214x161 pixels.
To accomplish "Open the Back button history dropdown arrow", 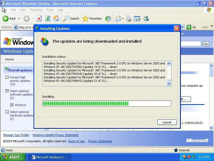I will 19,18.
